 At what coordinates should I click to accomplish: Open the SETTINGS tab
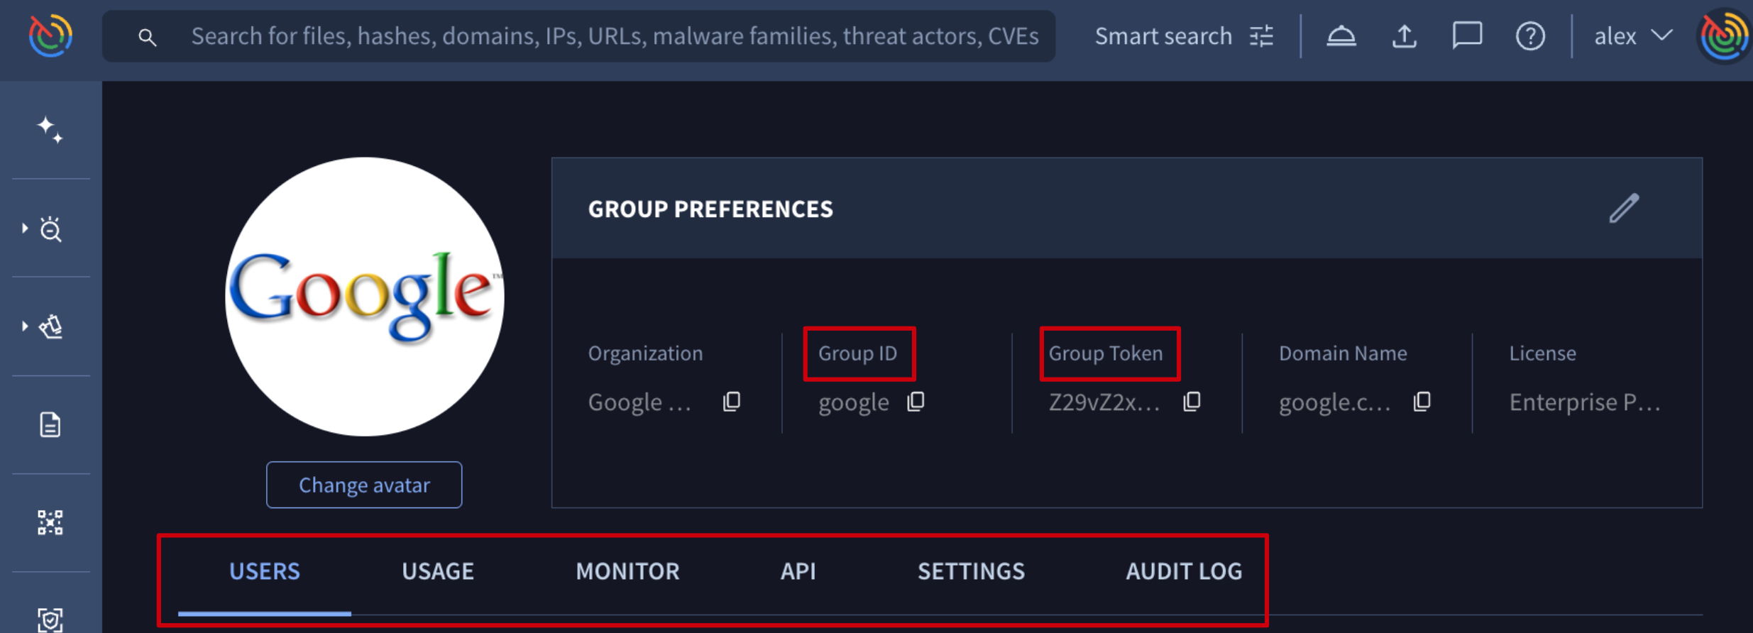click(x=971, y=571)
